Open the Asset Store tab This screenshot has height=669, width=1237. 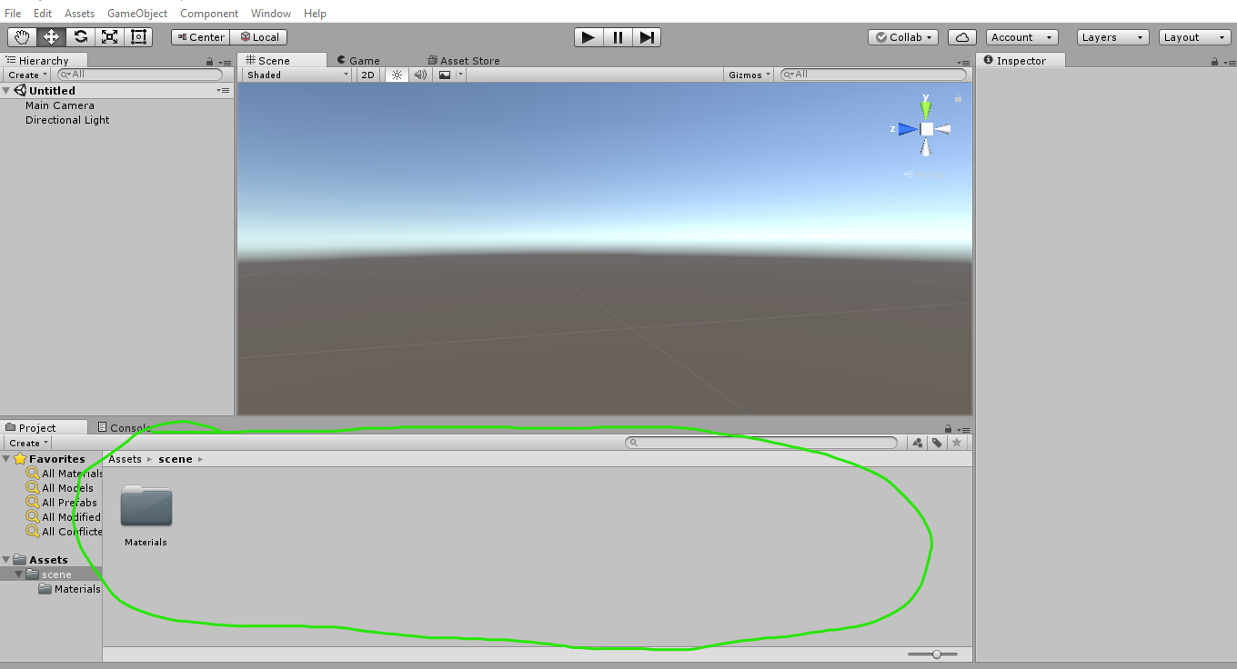click(464, 61)
